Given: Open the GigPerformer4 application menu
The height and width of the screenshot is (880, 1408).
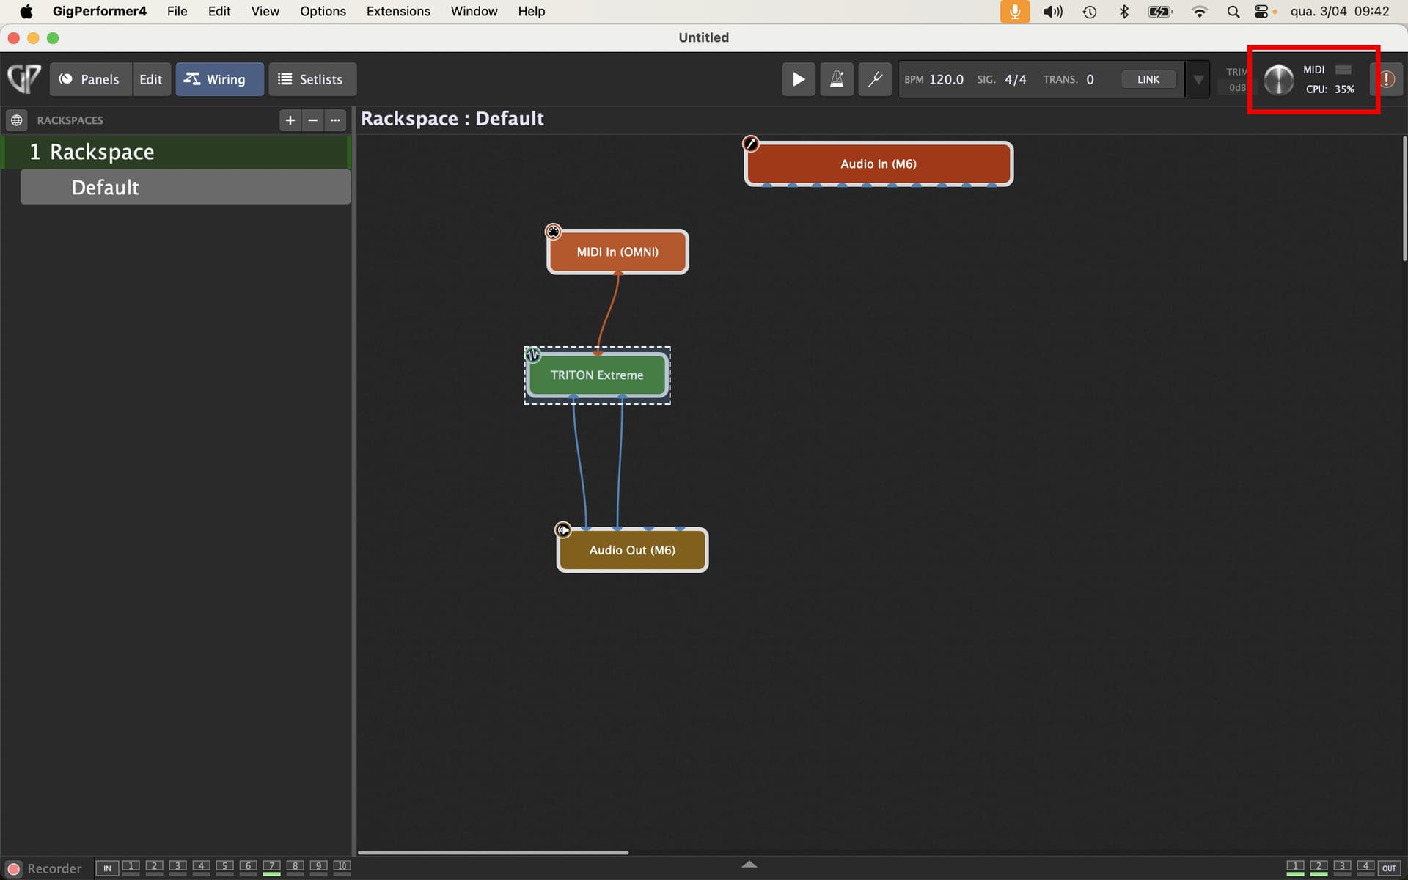Looking at the screenshot, I should (99, 11).
